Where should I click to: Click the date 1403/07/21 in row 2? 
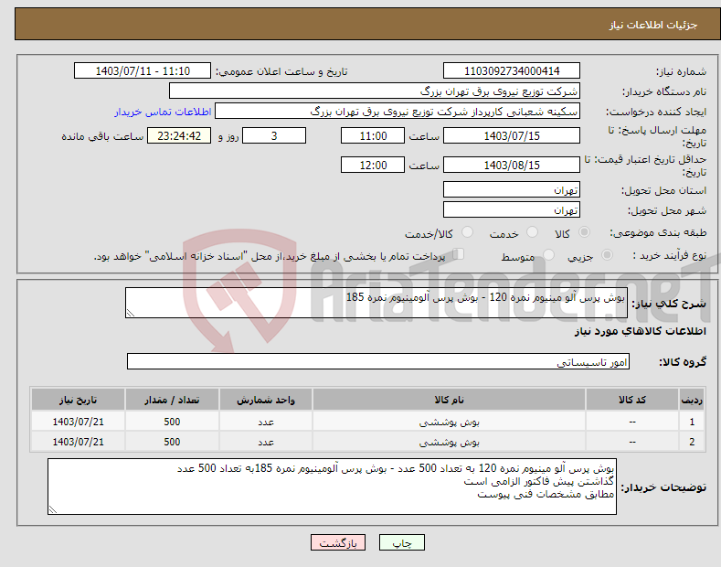tap(79, 443)
